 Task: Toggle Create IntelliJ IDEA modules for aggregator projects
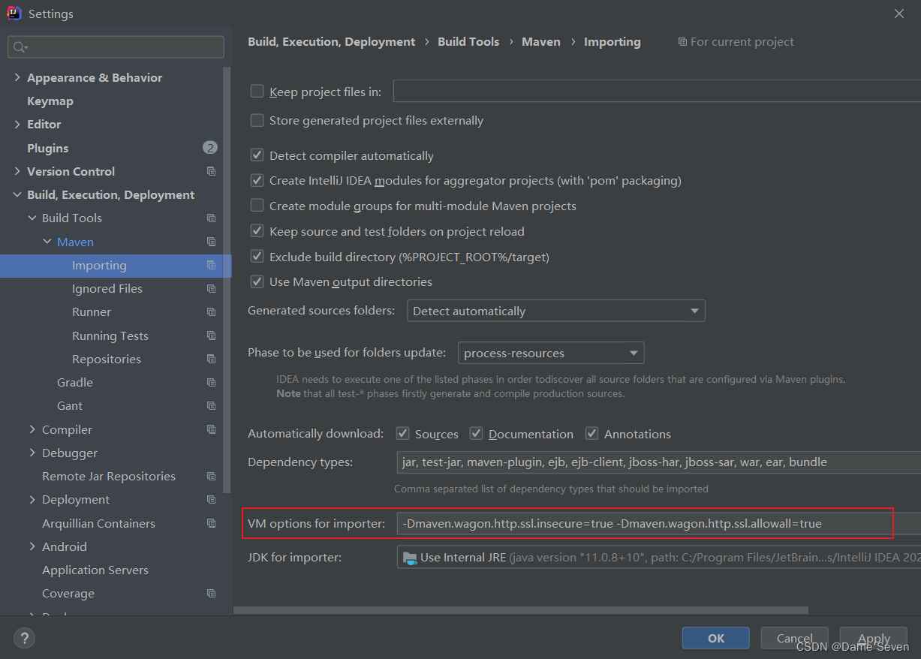click(257, 180)
